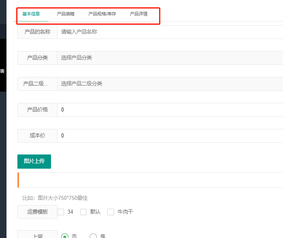Image resolution: width=283 pixels, height=238 pixels.
Task: Click the truncated 产品二级... label
Action: coord(37,84)
